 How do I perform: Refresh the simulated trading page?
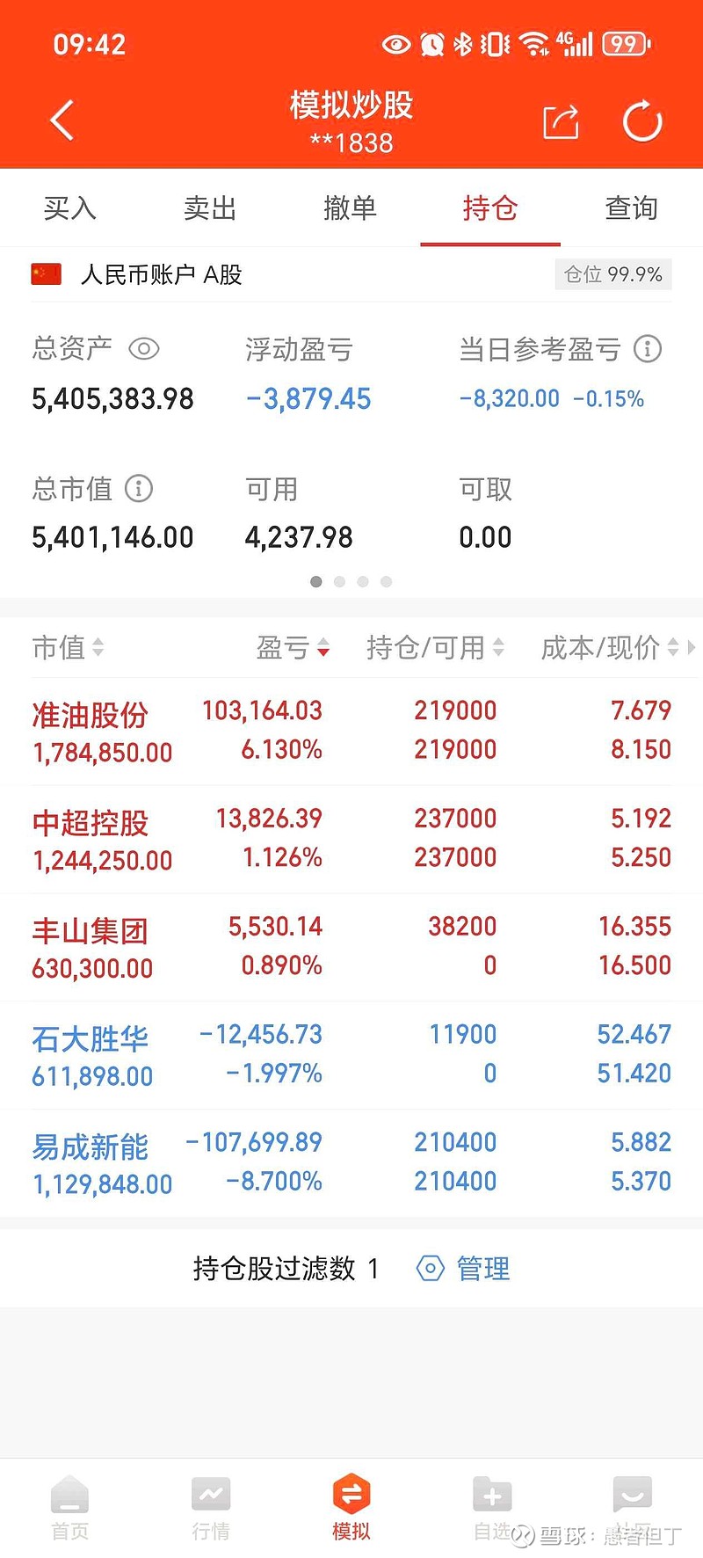(642, 121)
